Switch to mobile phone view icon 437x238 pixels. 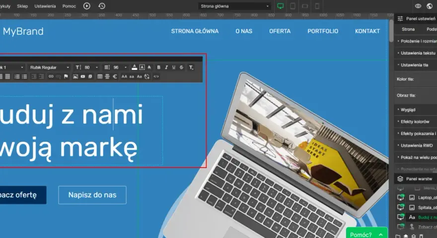317,6
